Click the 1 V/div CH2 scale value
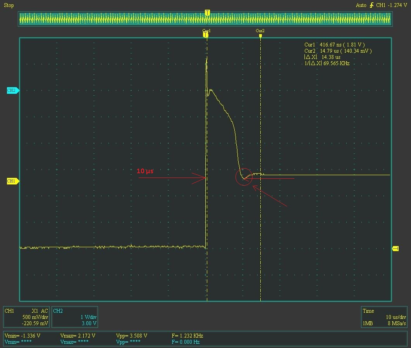Screen dimensions: 411x348 coord(89,317)
